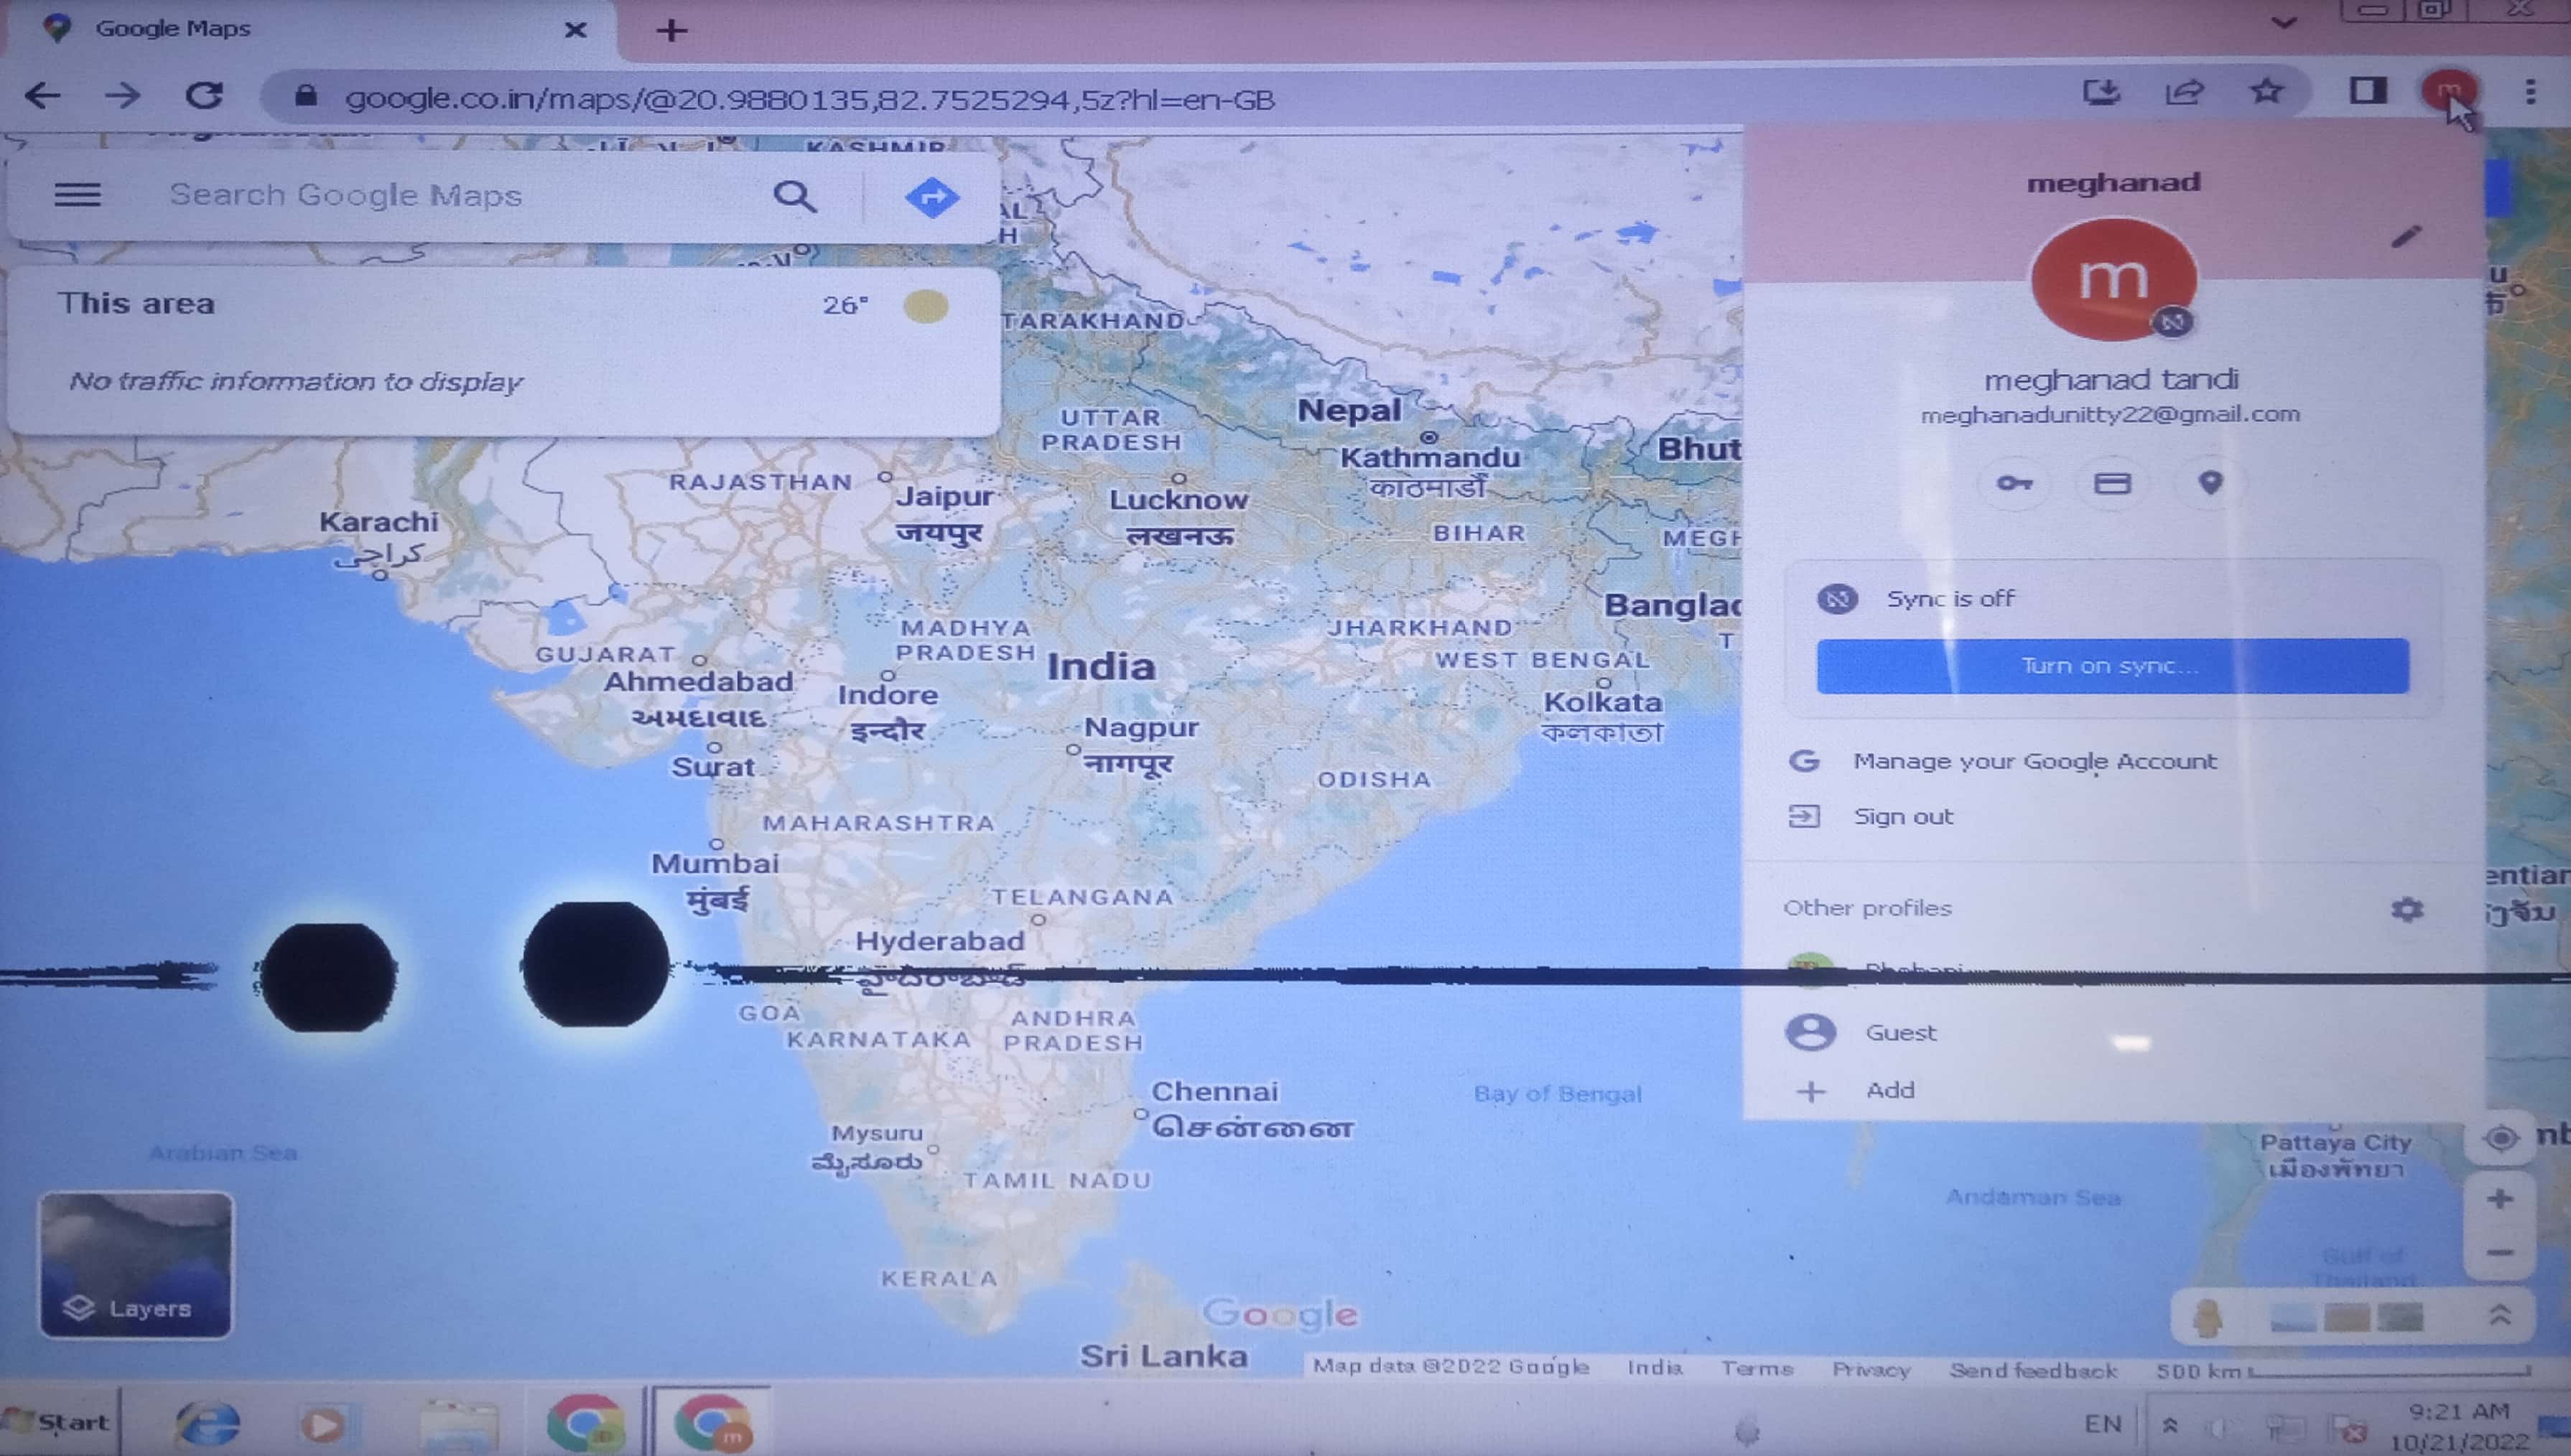Click the show your location button
The width and height of the screenshot is (2571, 1456).
click(2500, 1138)
